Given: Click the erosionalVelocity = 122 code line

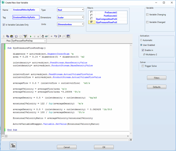Looking at the screenshot, I should click(x=48, y=103).
